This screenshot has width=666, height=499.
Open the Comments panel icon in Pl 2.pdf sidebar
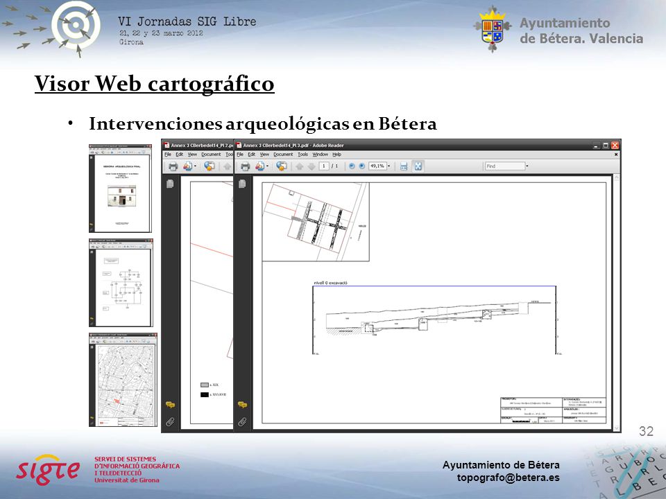click(x=170, y=405)
